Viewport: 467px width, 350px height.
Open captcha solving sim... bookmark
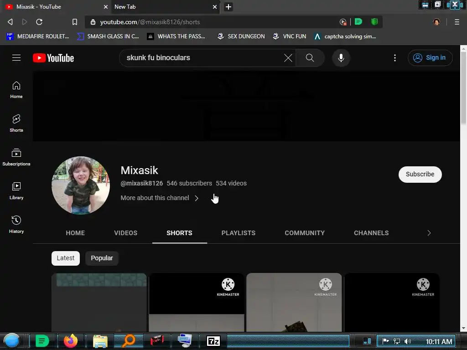click(346, 36)
